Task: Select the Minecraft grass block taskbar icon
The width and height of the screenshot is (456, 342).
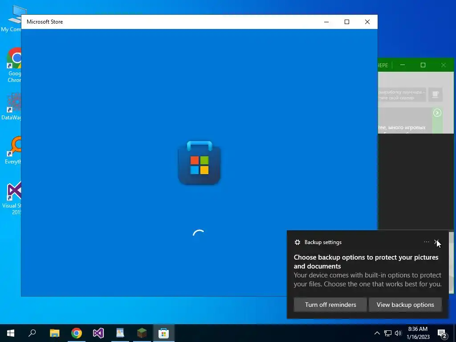Action: coord(142,333)
